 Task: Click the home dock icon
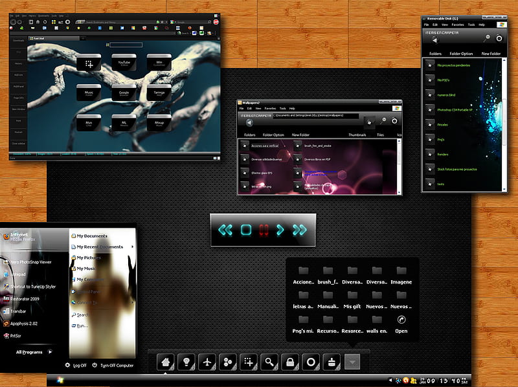coord(166,362)
